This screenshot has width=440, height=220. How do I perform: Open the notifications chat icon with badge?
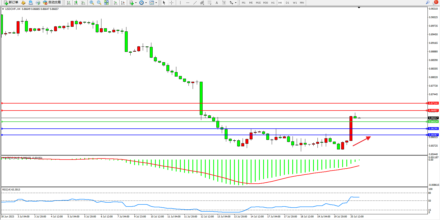pyautogui.click(x=435, y=3)
